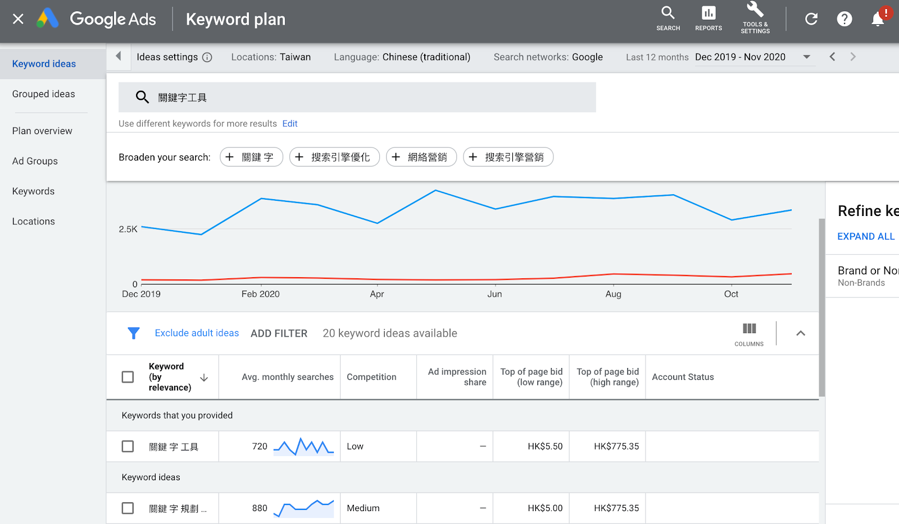Add 關鍵字 to broaden search
Viewport: 899px width, 524px height.
[251, 157]
